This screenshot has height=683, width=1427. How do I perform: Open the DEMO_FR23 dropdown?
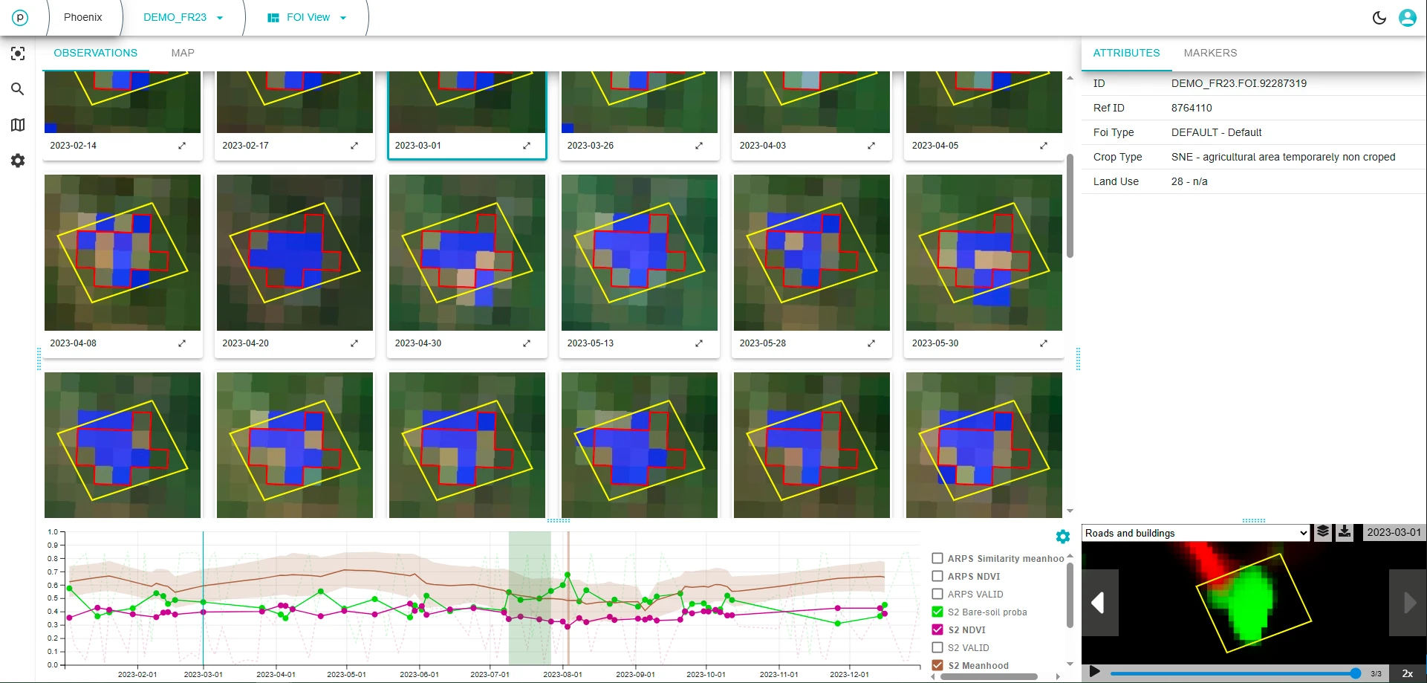click(x=183, y=17)
